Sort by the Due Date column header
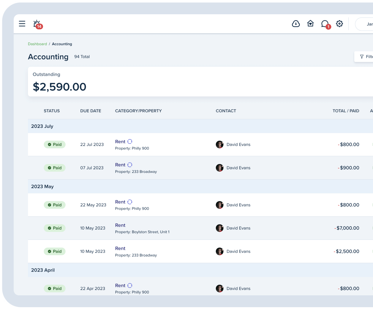Image resolution: width=373 pixels, height=309 pixels. (x=91, y=111)
